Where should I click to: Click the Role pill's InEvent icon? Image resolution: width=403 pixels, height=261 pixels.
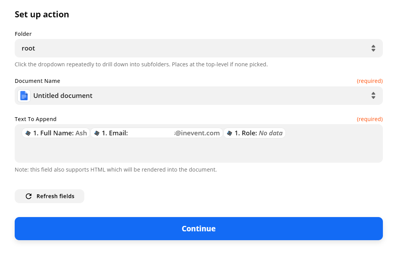pos(229,133)
